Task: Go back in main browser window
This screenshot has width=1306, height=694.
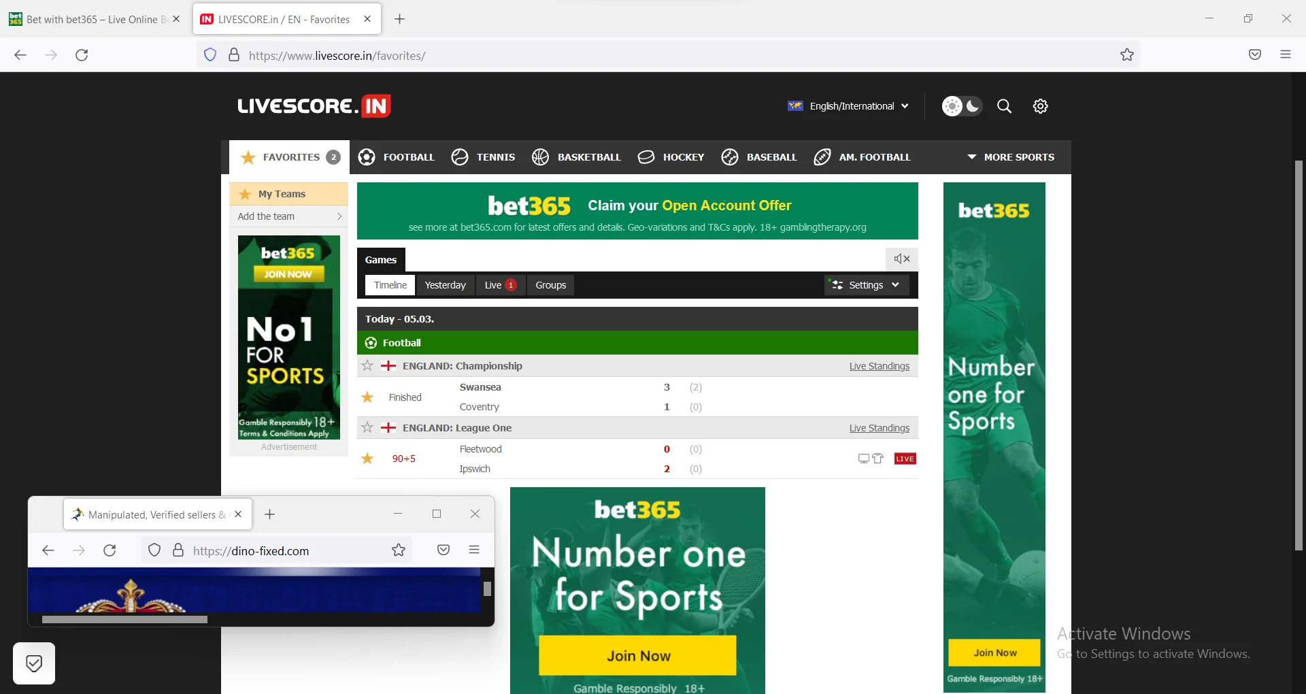Action: pyautogui.click(x=20, y=55)
